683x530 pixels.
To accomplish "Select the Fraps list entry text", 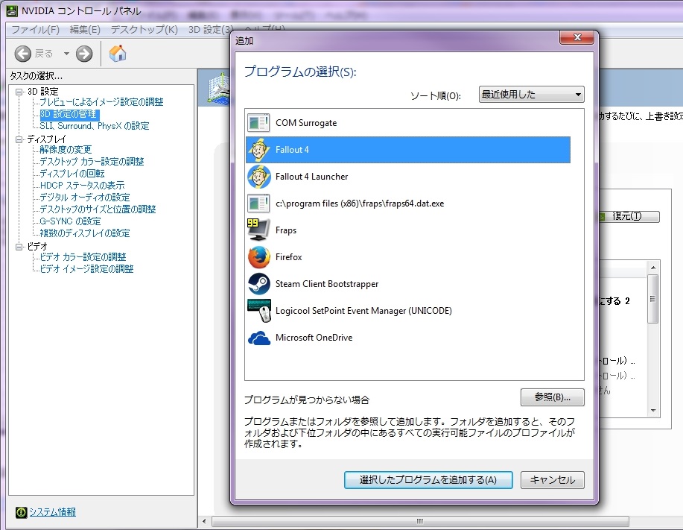I will point(286,230).
